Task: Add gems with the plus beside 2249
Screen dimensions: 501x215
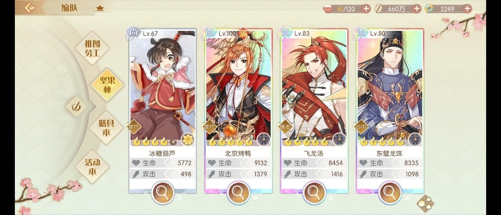Action: [467, 9]
